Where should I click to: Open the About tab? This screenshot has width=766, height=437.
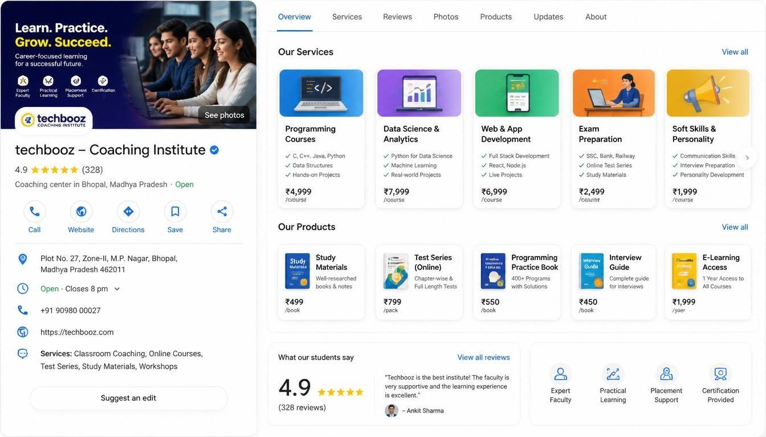coord(596,17)
